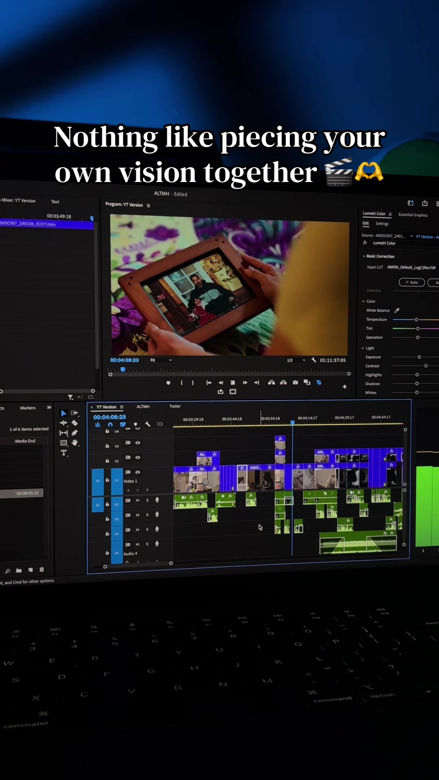The width and height of the screenshot is (439, 780).
Task: Collapse the Light section
Action: point(363,348)
